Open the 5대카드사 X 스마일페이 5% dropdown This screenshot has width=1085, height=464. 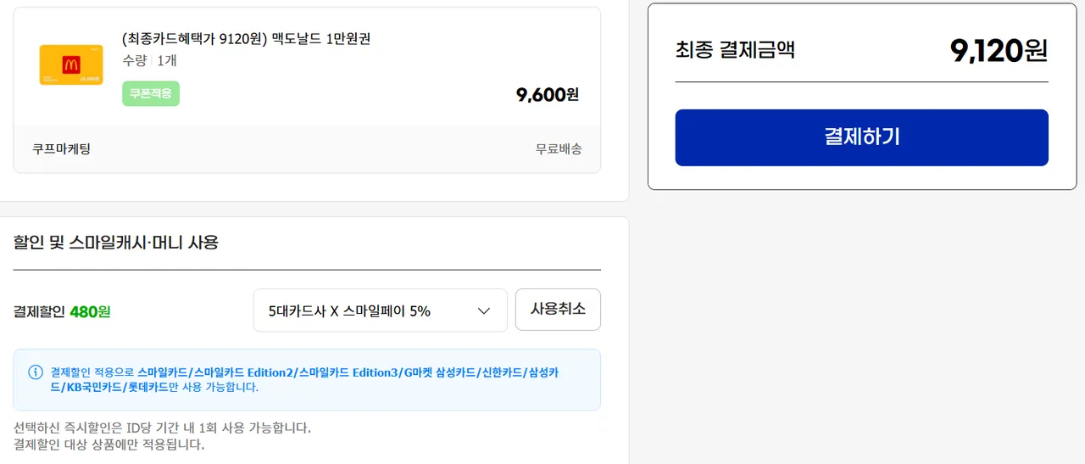point(380,310)
